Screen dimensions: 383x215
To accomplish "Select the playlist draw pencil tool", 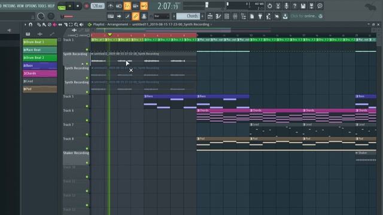I will click(39, 24).
